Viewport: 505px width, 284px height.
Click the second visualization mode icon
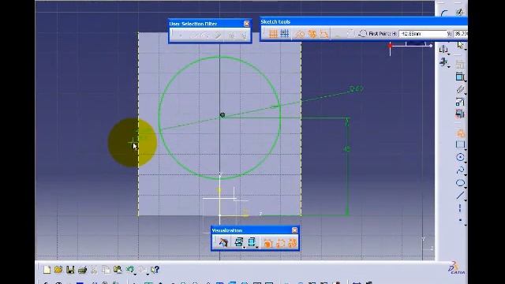[x=251, y=242]
